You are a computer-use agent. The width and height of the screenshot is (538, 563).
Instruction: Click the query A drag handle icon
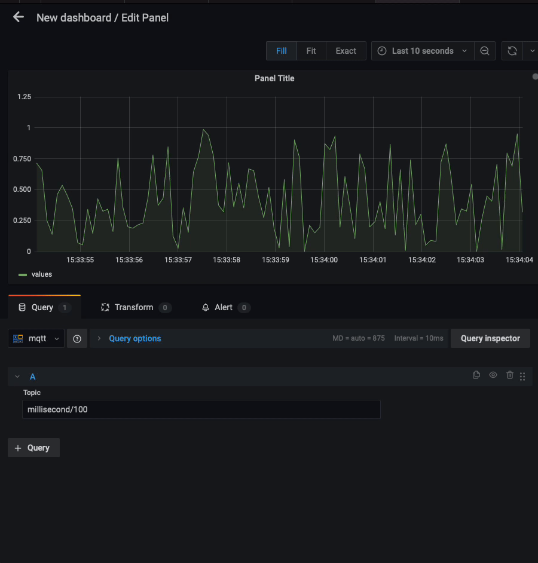coord(522,377)
